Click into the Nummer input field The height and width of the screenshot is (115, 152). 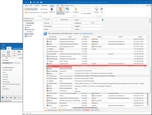(x=63, y=23)
